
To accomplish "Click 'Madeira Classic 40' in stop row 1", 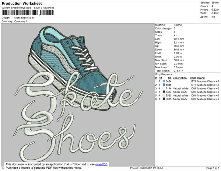I will (x=208, y=81).
